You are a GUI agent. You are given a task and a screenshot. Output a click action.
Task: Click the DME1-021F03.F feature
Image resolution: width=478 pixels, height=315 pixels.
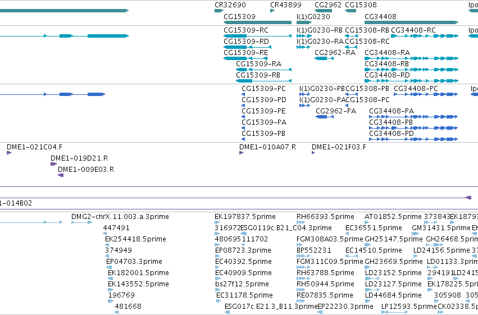[x=313, y=153]
